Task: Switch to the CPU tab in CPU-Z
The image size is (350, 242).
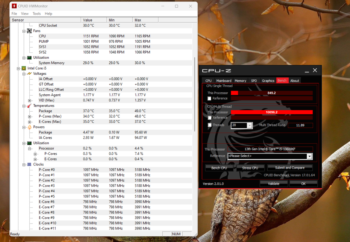Action: tap(208, 81)
